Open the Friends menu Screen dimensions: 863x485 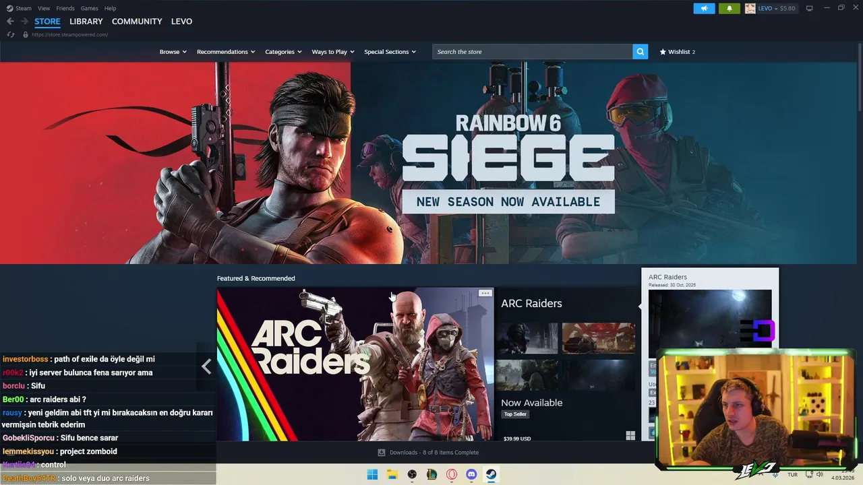(x=65, y=8)
